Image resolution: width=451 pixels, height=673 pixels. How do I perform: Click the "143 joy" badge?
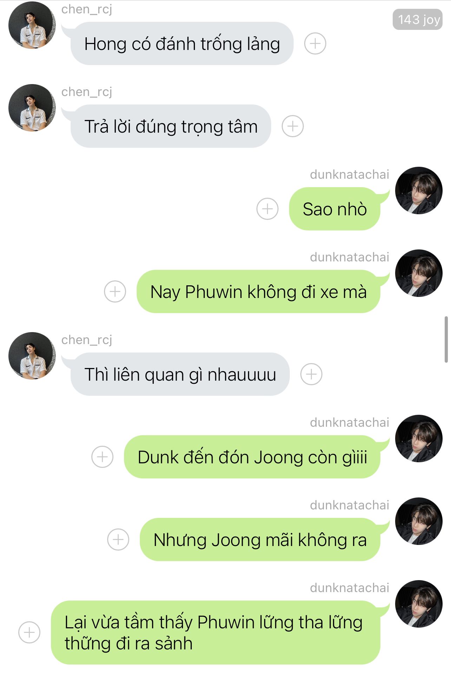click(418, 19)
